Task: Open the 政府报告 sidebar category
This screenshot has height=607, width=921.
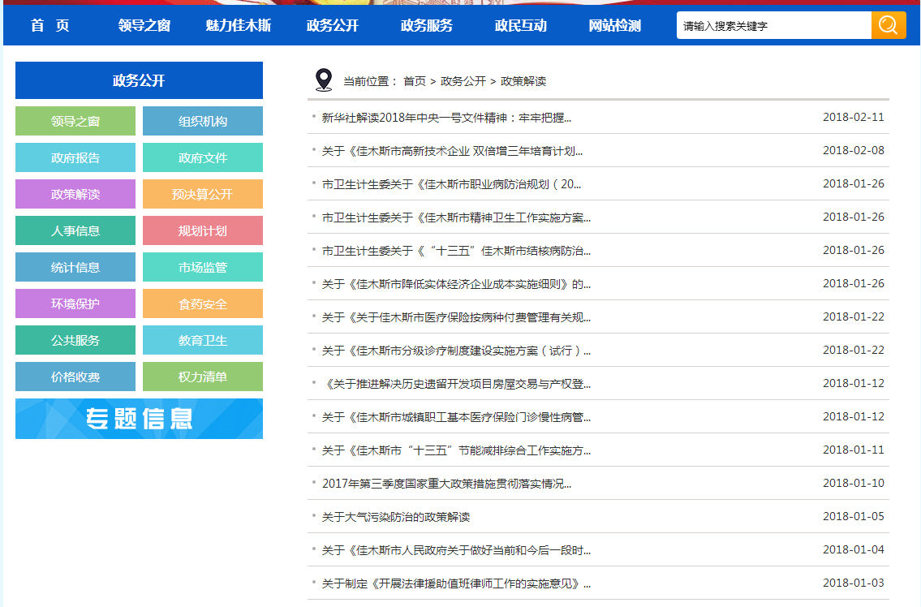Action: [x=75, y=158]
